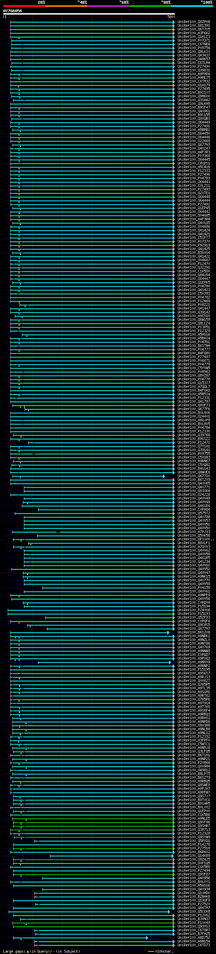Select hit UniRef100_P15194

[x=194, y=606]
